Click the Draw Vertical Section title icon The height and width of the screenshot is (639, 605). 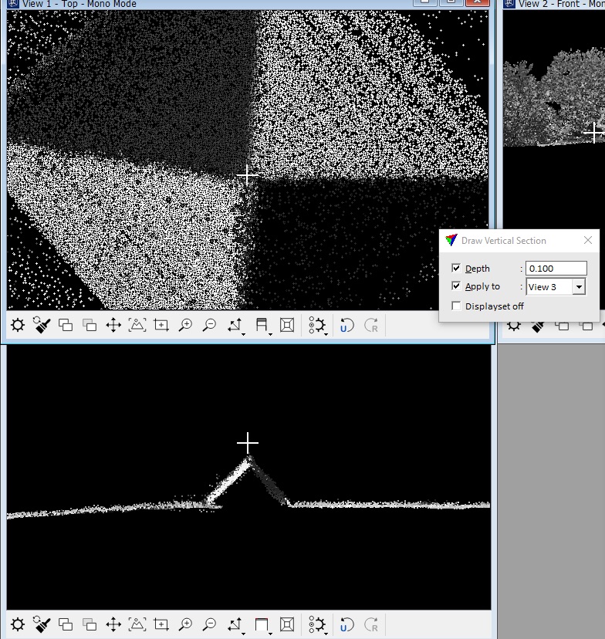click(451, 241)
